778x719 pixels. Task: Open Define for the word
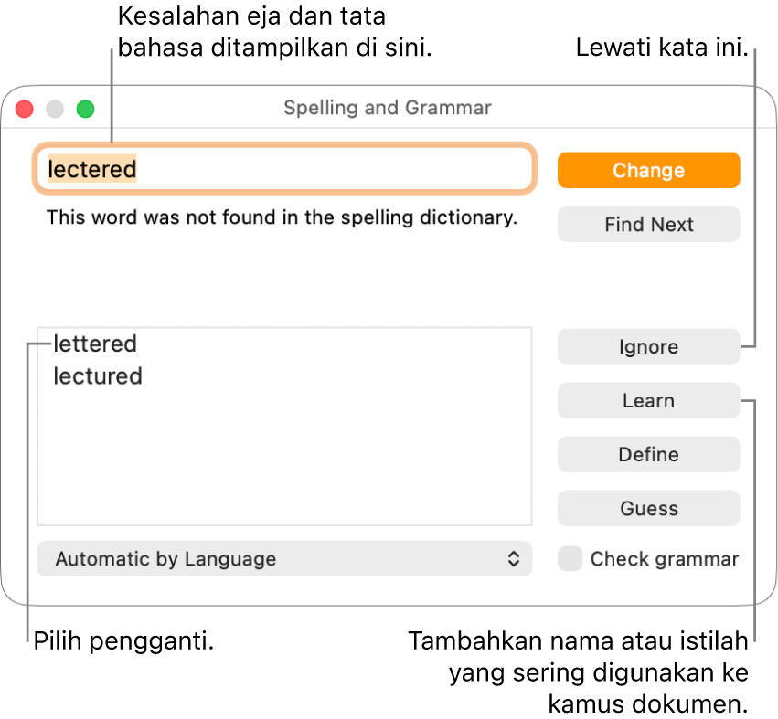point(648,454)
